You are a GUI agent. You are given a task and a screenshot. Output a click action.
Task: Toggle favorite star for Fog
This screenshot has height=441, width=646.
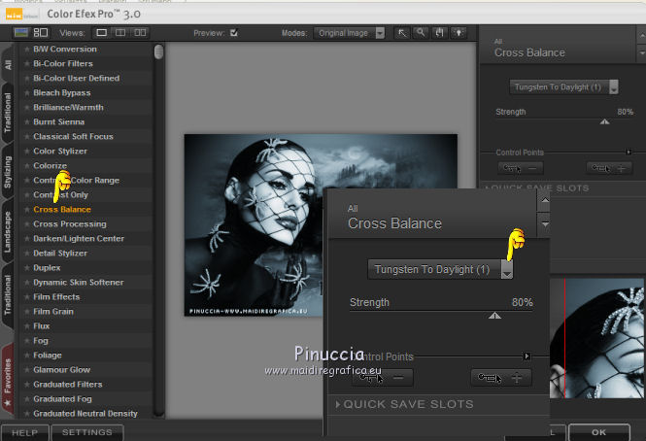(27, 340)
